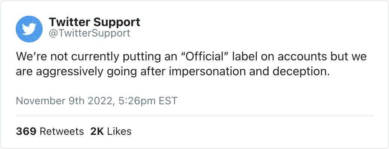Click the word "Retweets" label
Image resolution: width=389 pixels, height=149 pixels.
click(x=61, y=131)
